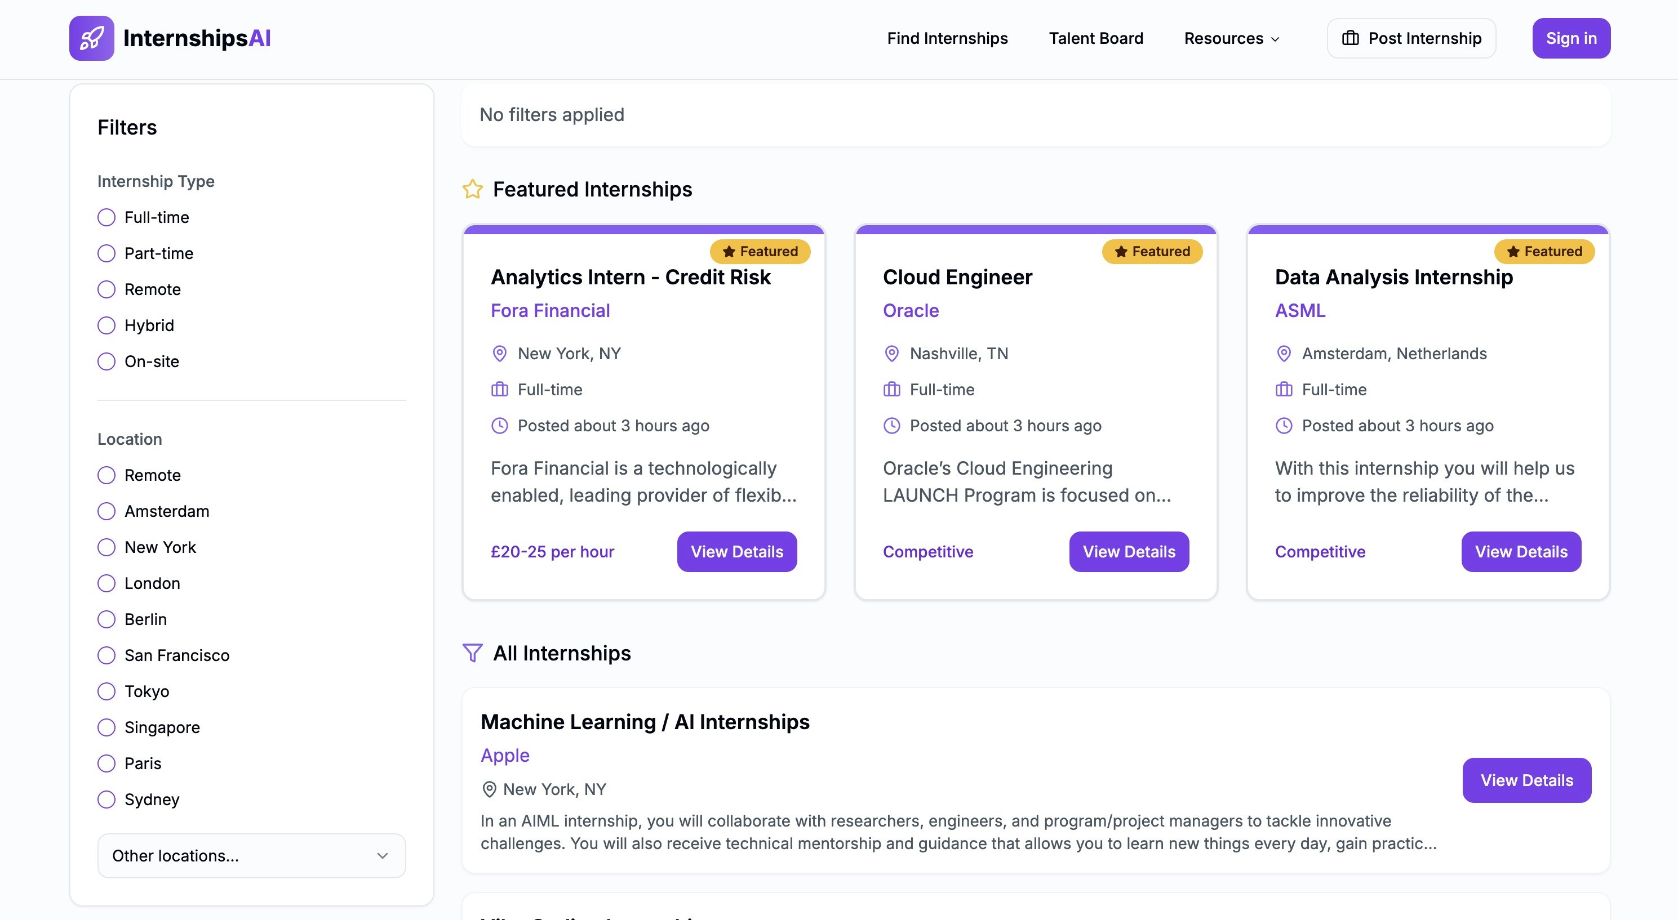Click the clock icon on the Fora Financial card

tap(499, 426)
